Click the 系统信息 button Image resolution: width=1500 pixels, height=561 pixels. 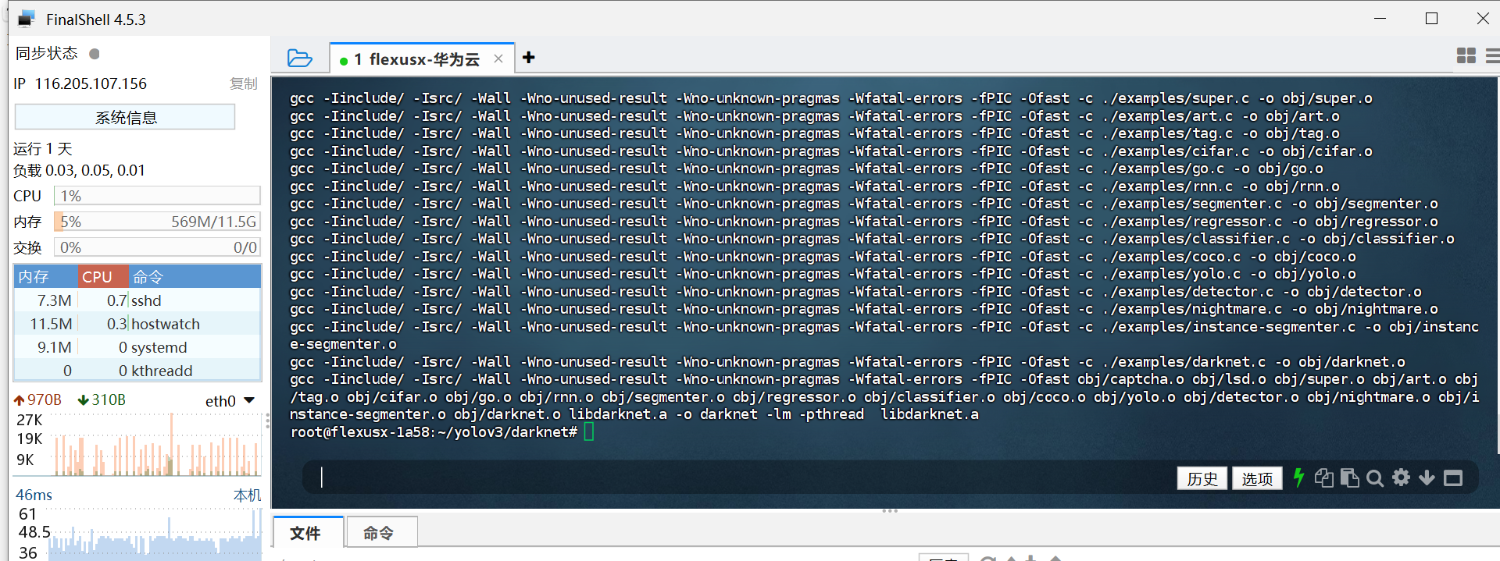point(125,117)
